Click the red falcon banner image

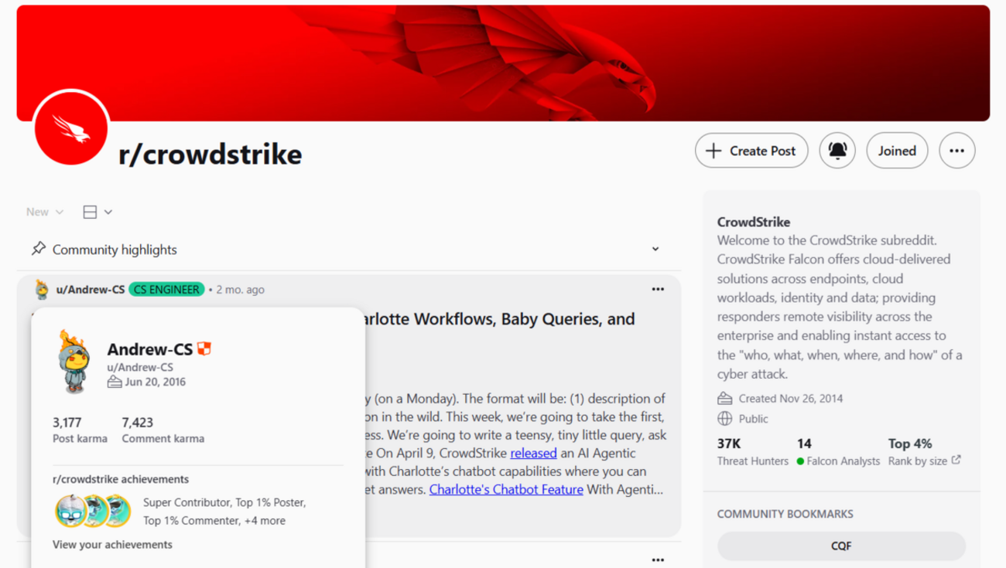click(x=503, y=63)
